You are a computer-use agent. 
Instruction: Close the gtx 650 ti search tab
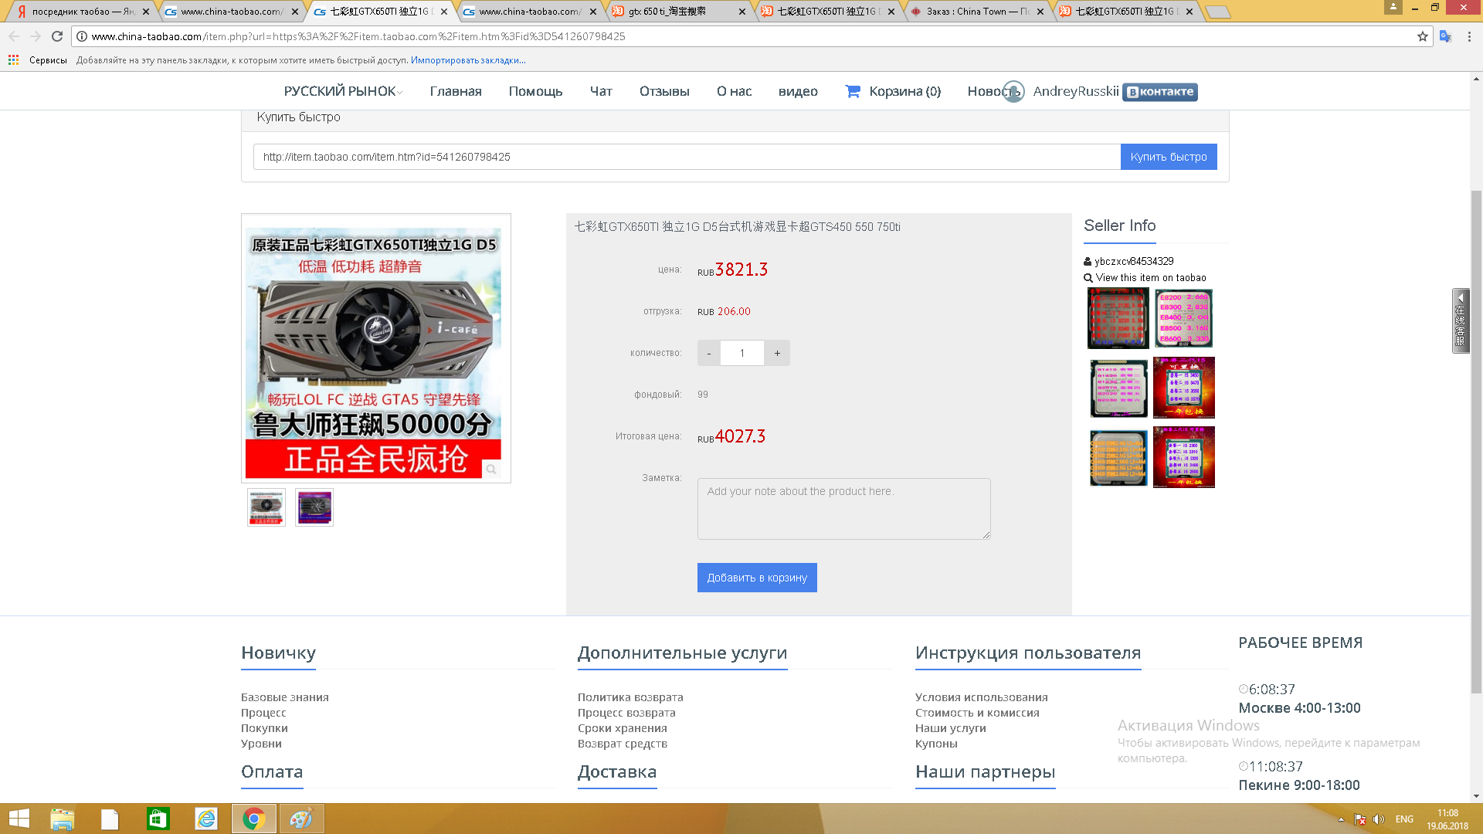742,12
